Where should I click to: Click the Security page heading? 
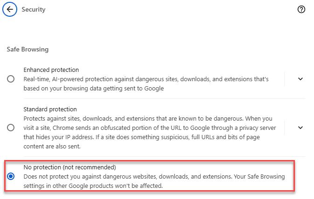coord(34,9)
